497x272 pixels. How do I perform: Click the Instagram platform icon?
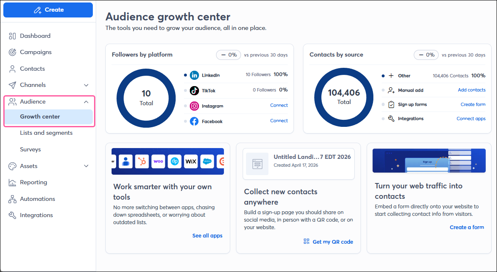click(x=194, y=106)
